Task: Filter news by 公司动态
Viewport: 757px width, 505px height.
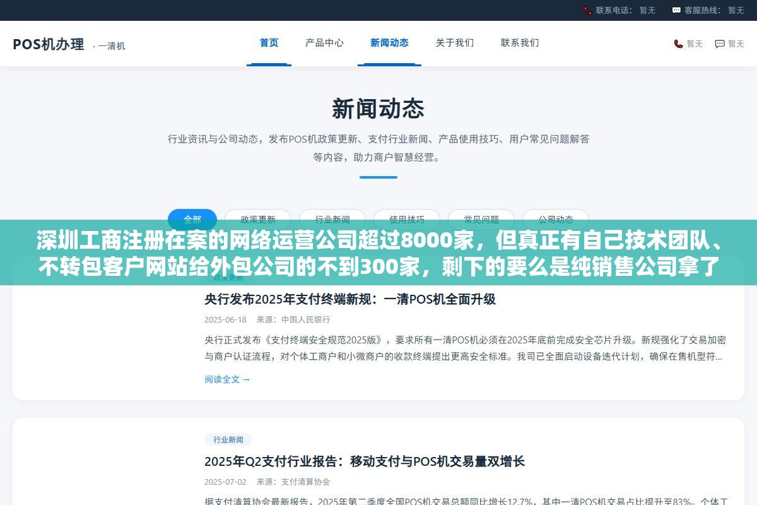Action: [x=556, y=220]
